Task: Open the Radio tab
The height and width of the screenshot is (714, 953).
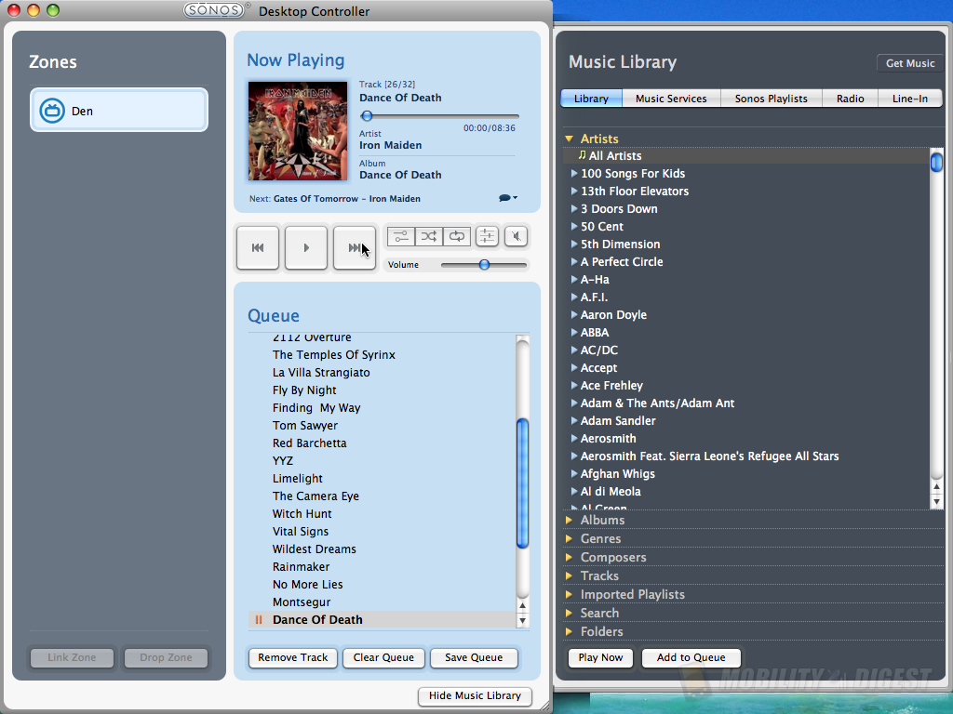Action: 851,99
